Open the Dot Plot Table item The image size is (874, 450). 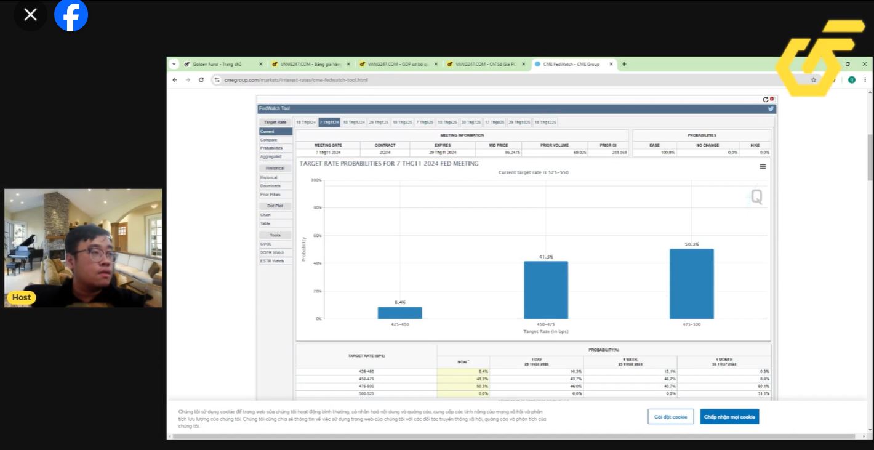[275, 223]
